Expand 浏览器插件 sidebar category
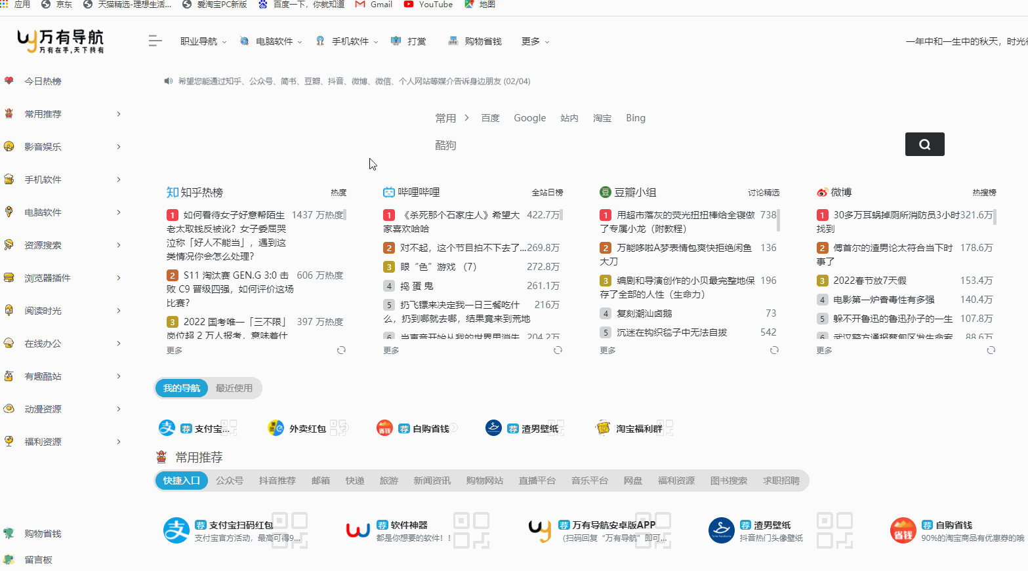Screen dimensions: 1028x571 [x=119, y=278]
